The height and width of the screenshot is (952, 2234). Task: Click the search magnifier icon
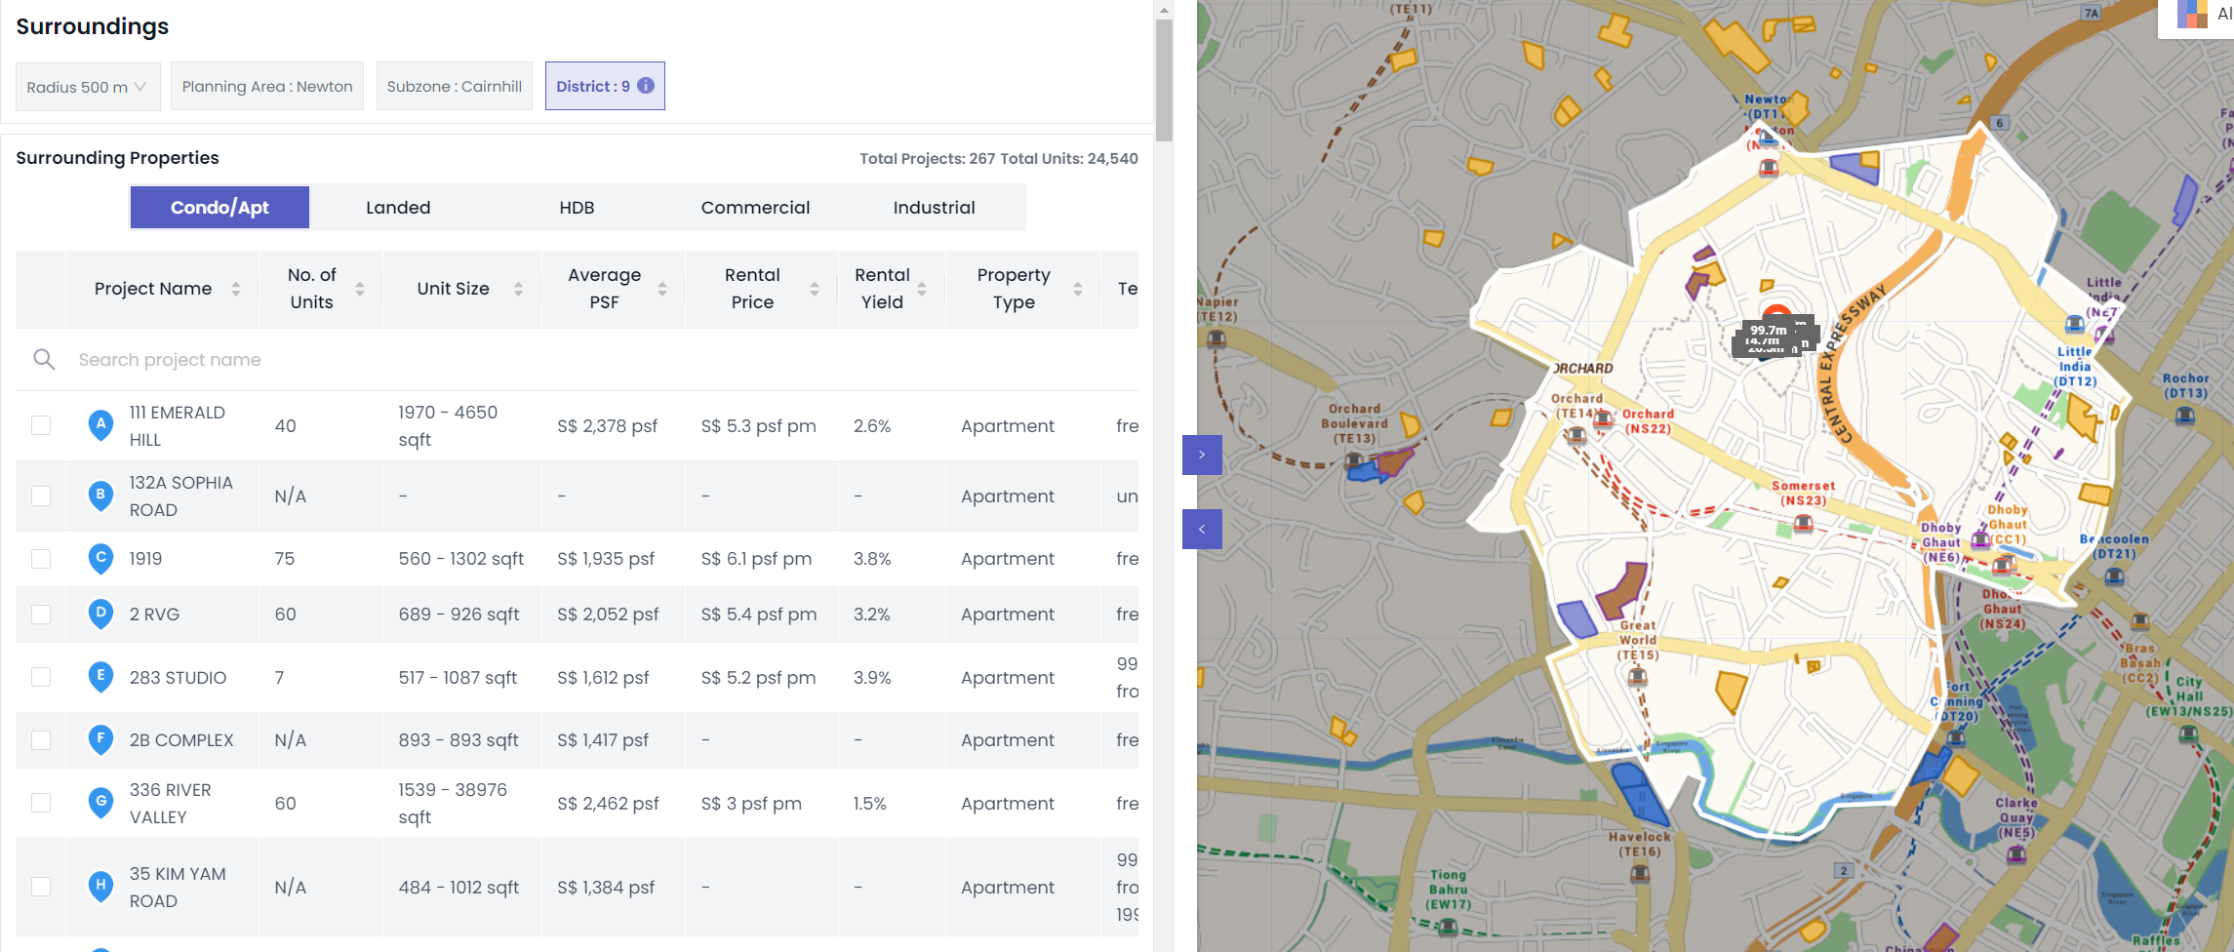pyautogui.click(x=44, y=359)
